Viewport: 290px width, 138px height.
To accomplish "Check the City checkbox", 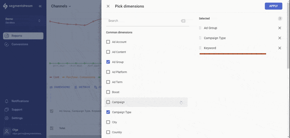I will (108, 122).
